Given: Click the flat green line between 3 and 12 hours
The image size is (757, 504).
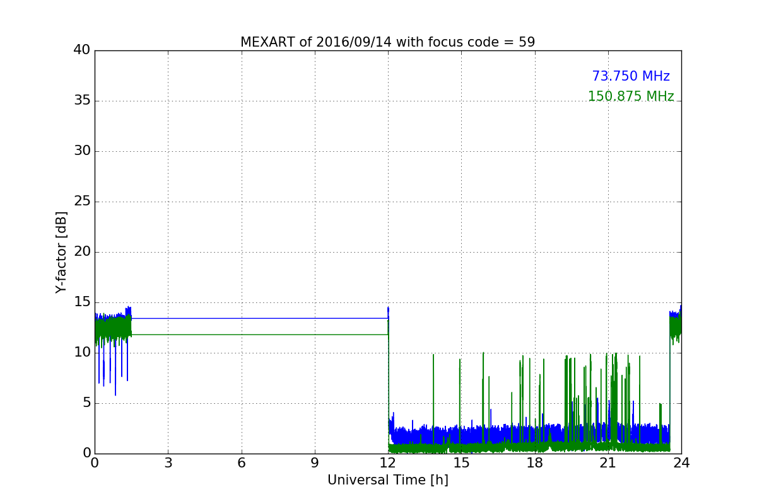Looking at the screenshot, I should pyautogui.click(x=259, y=335).
